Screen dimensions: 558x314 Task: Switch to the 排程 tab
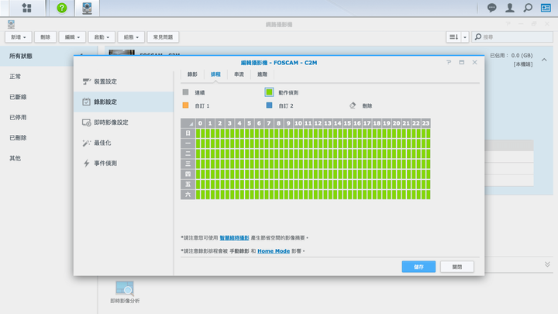click(x=215, y=74)
